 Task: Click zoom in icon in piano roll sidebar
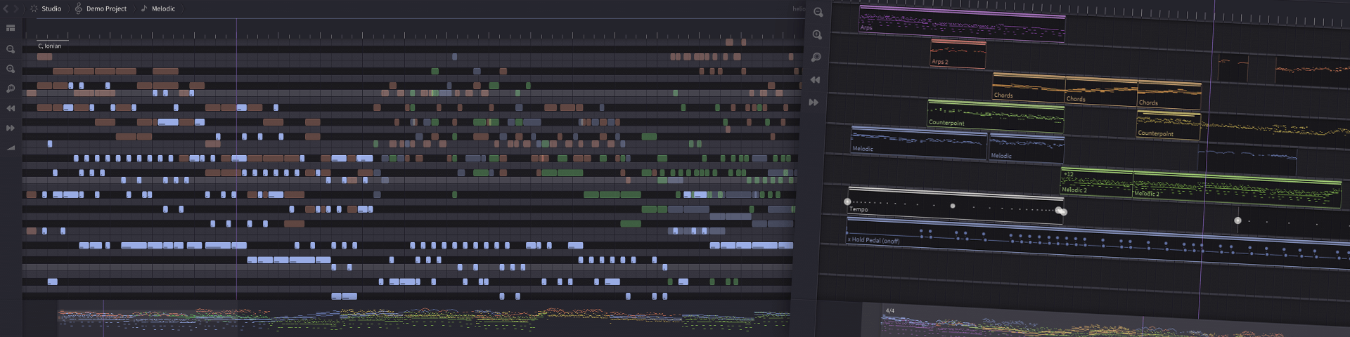11,69
